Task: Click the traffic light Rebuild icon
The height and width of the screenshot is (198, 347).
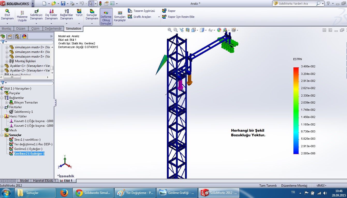Action: [100, 4]
